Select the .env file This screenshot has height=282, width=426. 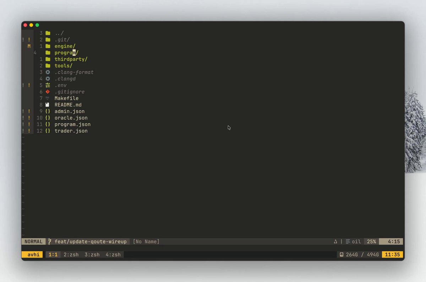coord(61,85)
